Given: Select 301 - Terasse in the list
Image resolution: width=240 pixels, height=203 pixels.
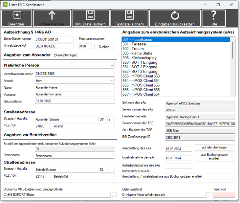Looking at the screenshot, I should (134, 44).
